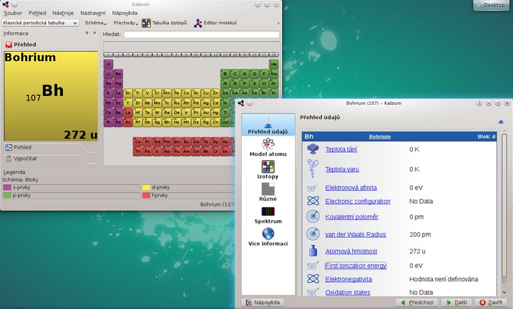Click the f-prvky red legend swatch
Screen dimensions: 513x309
(146, 196)
